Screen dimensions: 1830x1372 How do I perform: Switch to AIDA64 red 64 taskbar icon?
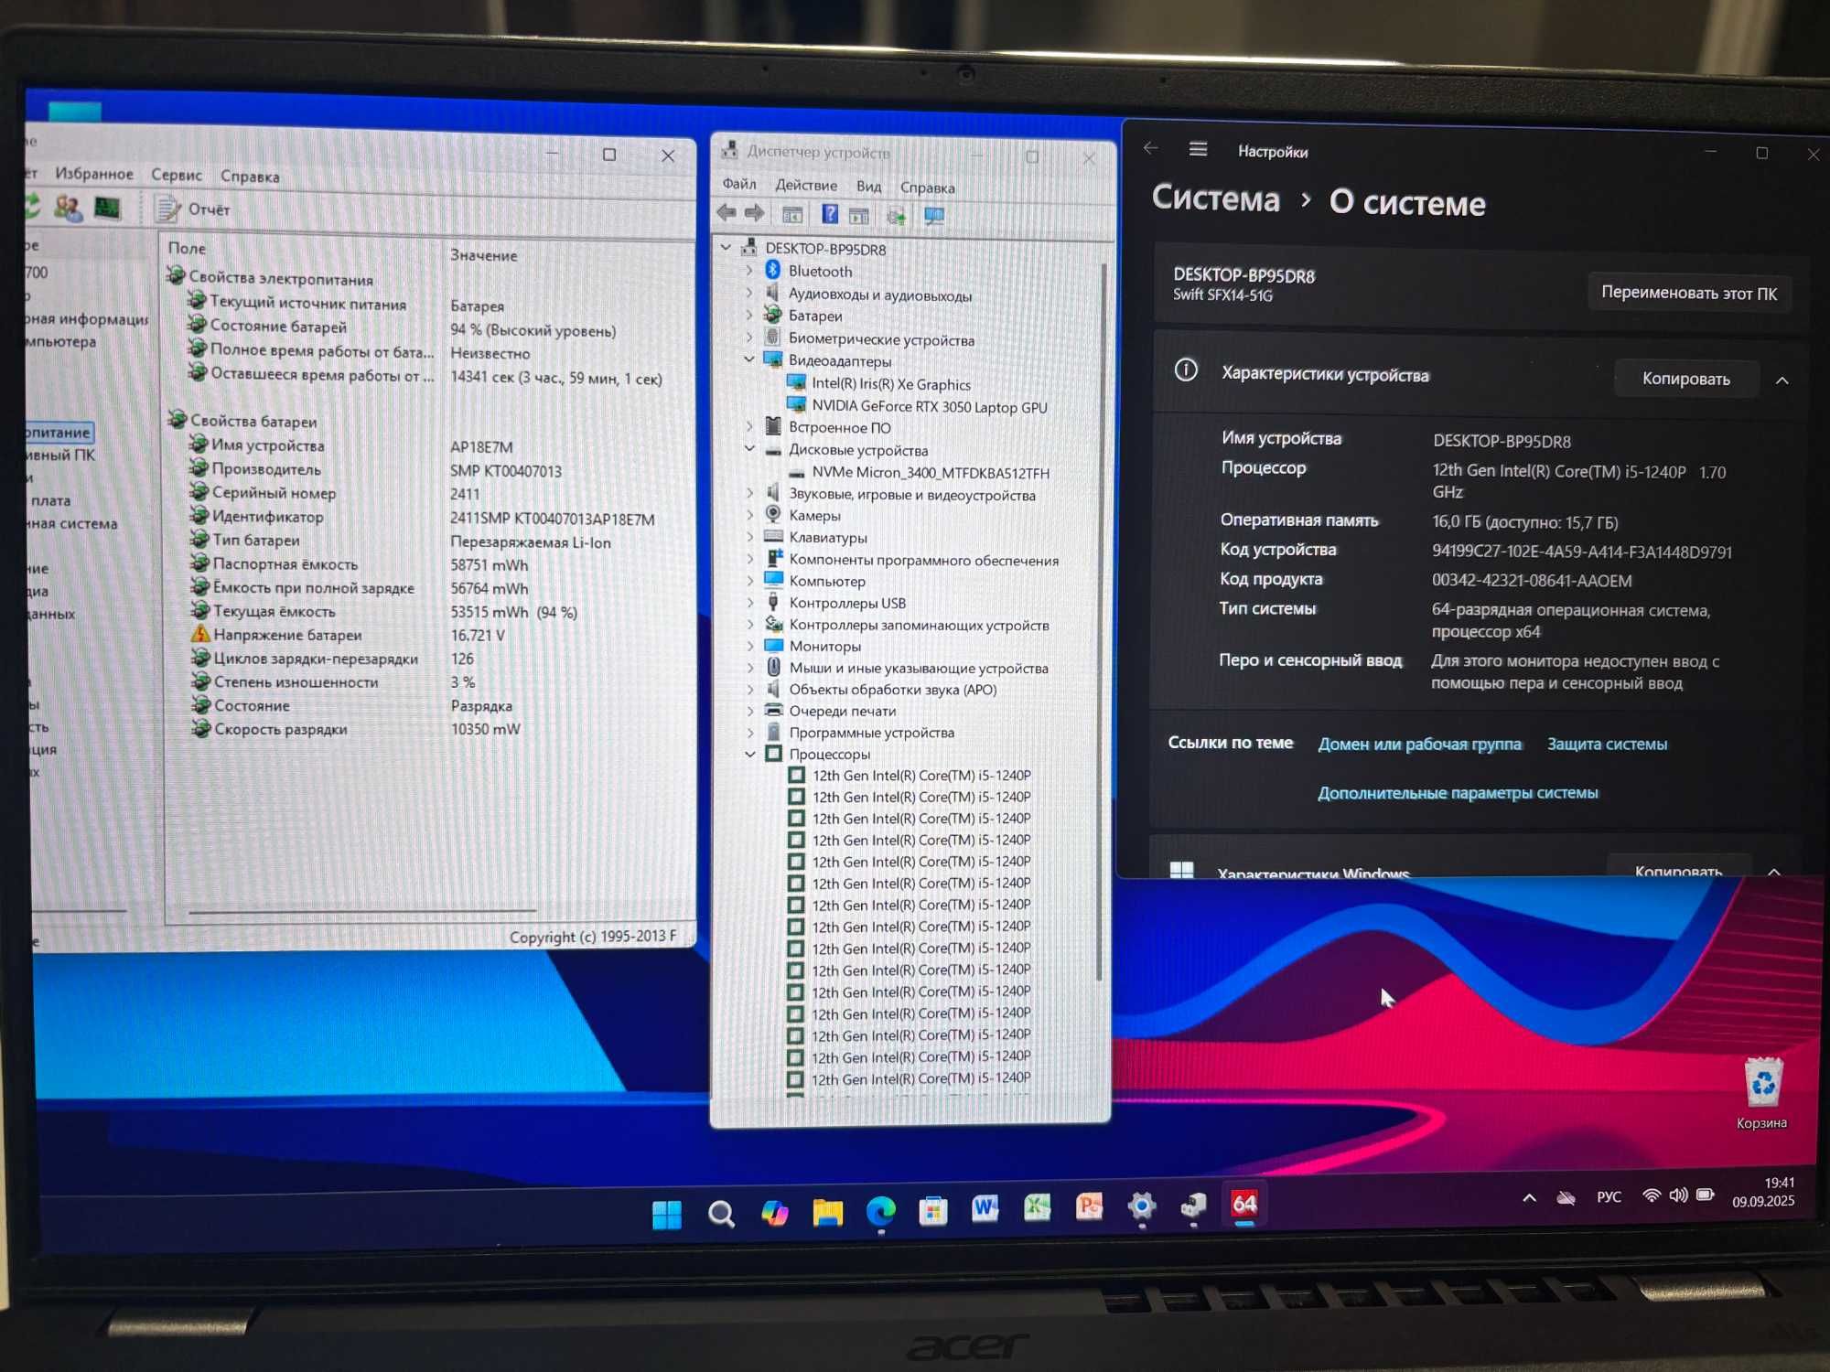tap(1244, 1204)
